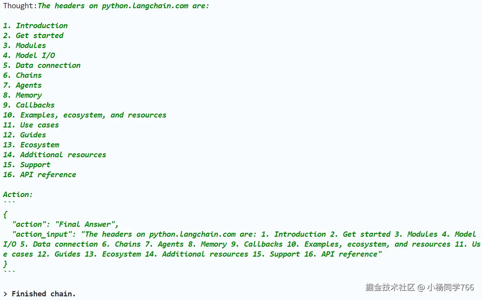Click the 'Get started' list entry
Image resolution: width=482 pixels, height=300 pixels.
click(x=39, y=36)
